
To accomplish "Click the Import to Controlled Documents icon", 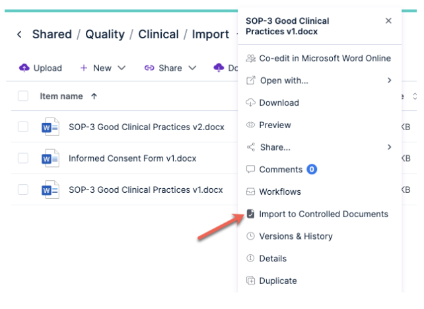I will 250,214.
